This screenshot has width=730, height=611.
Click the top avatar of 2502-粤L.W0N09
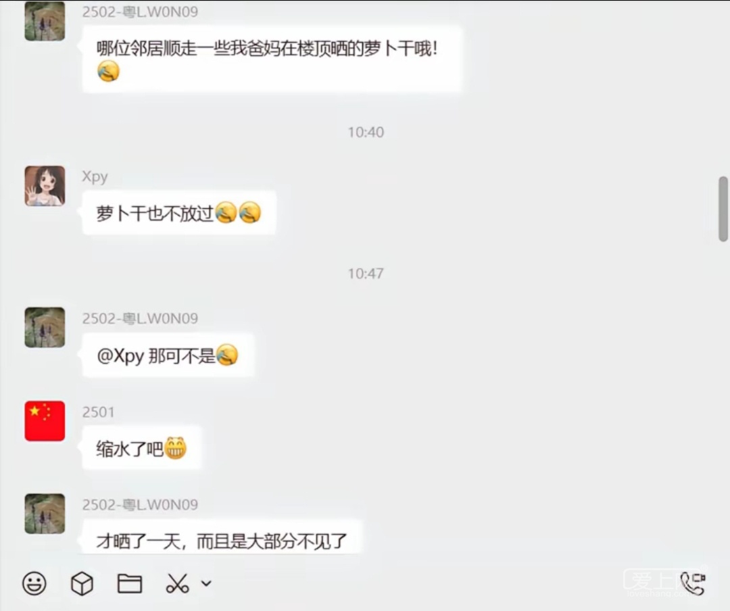tap(45, 21)
